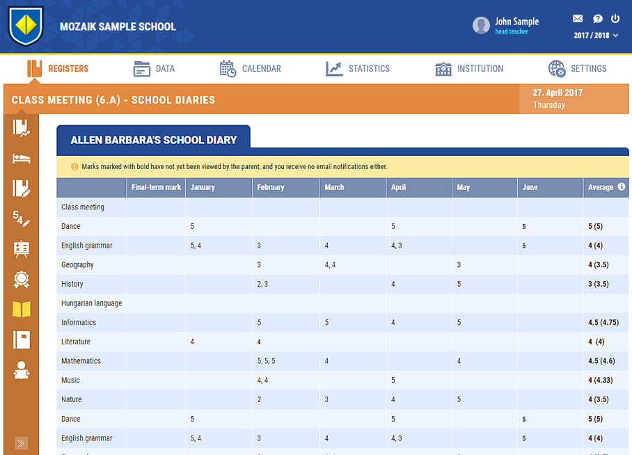The width and height of the screenshot is (632, 455).
Task: Click the help question bubble icon
Action: point(597,19)
